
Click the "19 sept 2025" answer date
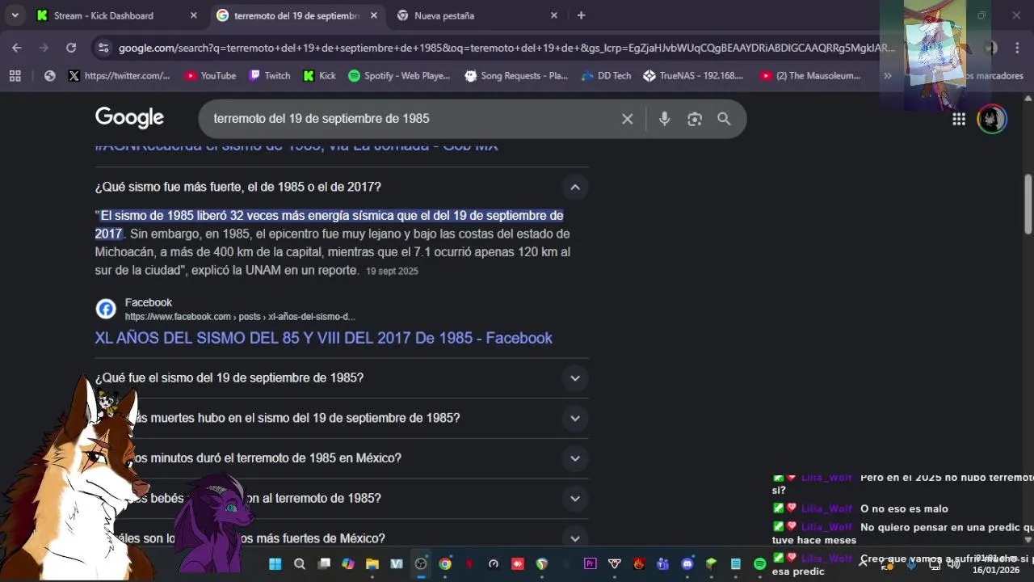(x=392, y=272)
